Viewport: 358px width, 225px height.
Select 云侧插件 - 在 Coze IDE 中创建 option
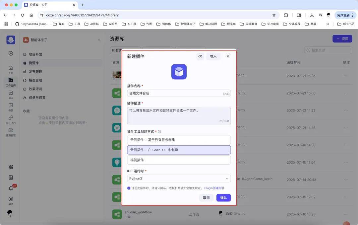pyautogui.click(x=179, y=150)
